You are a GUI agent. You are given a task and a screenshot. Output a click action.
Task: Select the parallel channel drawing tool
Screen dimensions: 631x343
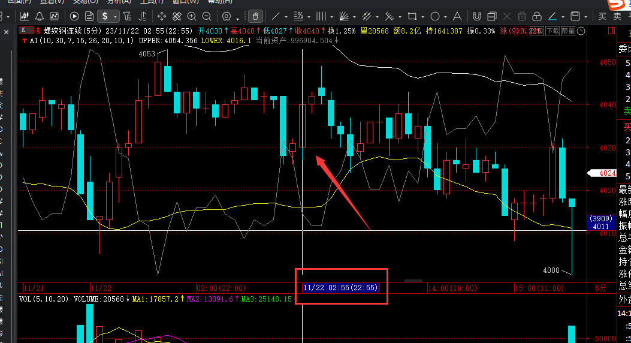(366, 17)
